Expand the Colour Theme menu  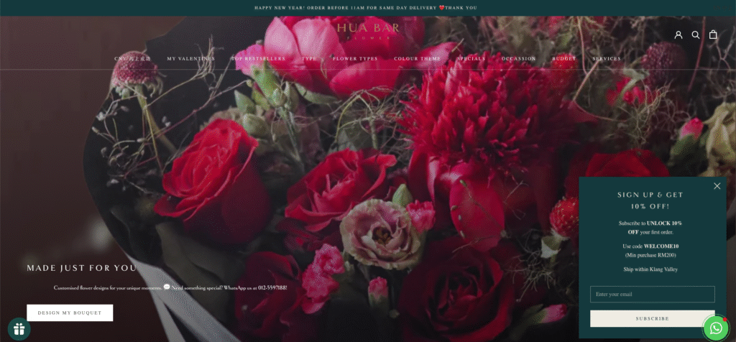pyautogui.click(x=418, y=59)
